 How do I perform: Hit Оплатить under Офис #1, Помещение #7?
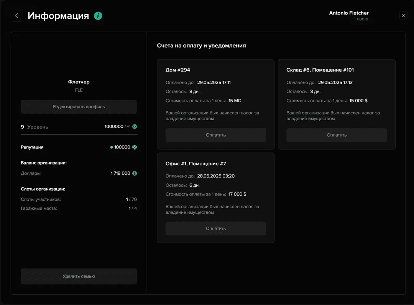point(215,228)
